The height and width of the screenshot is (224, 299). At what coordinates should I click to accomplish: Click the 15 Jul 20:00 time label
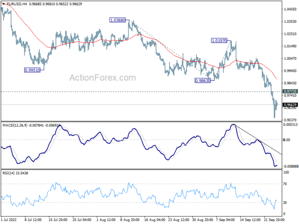[x=58, y=220]
